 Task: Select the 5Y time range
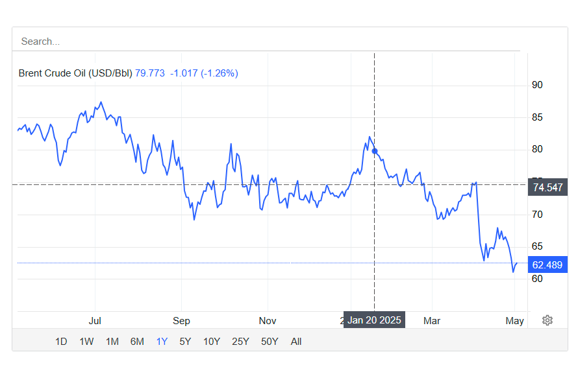pyautogui.click(x=186, y=342)
